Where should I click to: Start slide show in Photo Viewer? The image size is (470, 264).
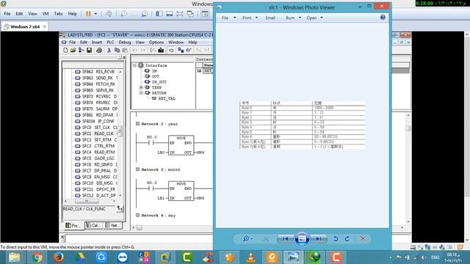[302, 238]
